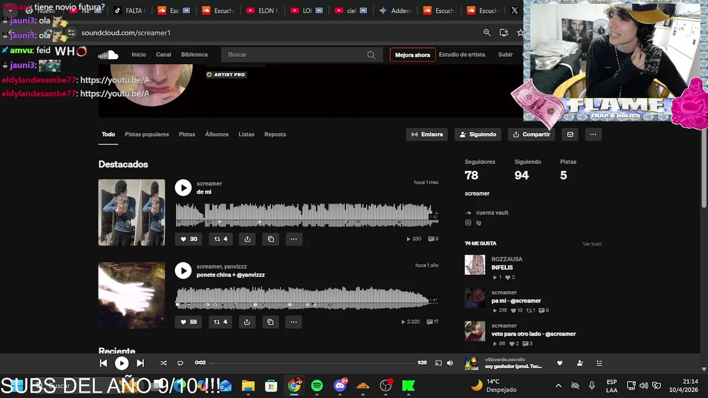Open the profile more options ellipsis

pos(593,134)
